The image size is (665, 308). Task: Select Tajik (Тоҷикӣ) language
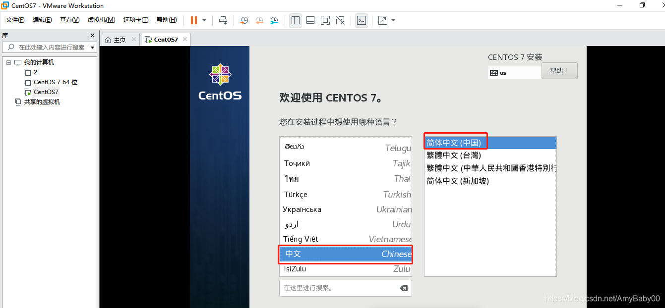point(346,163)
